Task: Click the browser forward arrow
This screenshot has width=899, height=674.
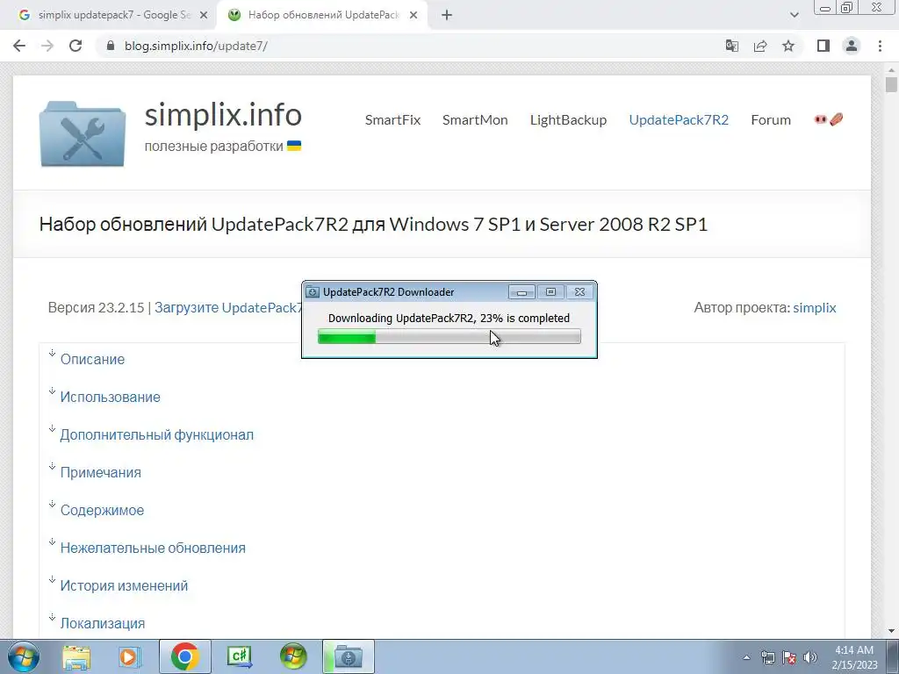Action: (47, 46)
